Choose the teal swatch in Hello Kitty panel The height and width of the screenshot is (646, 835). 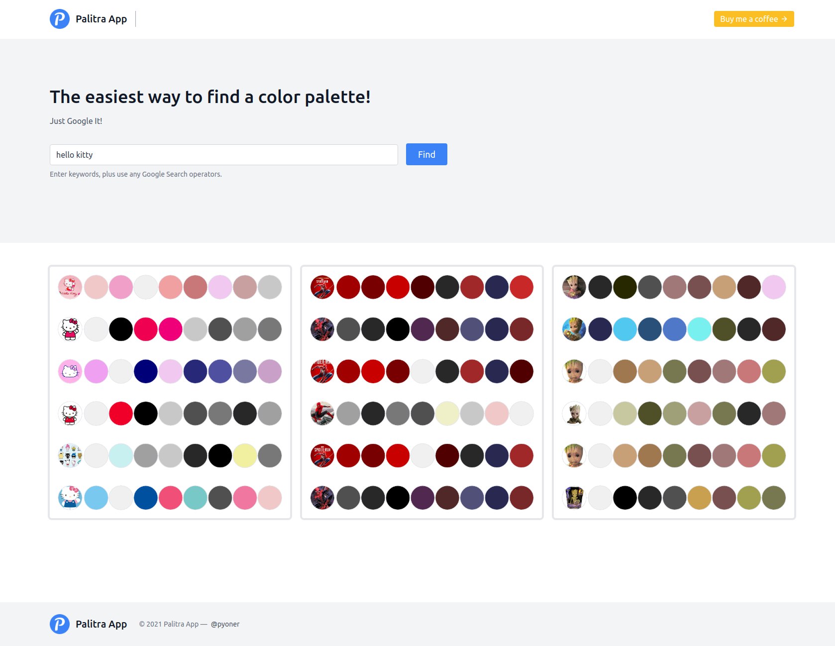(196, 498)
